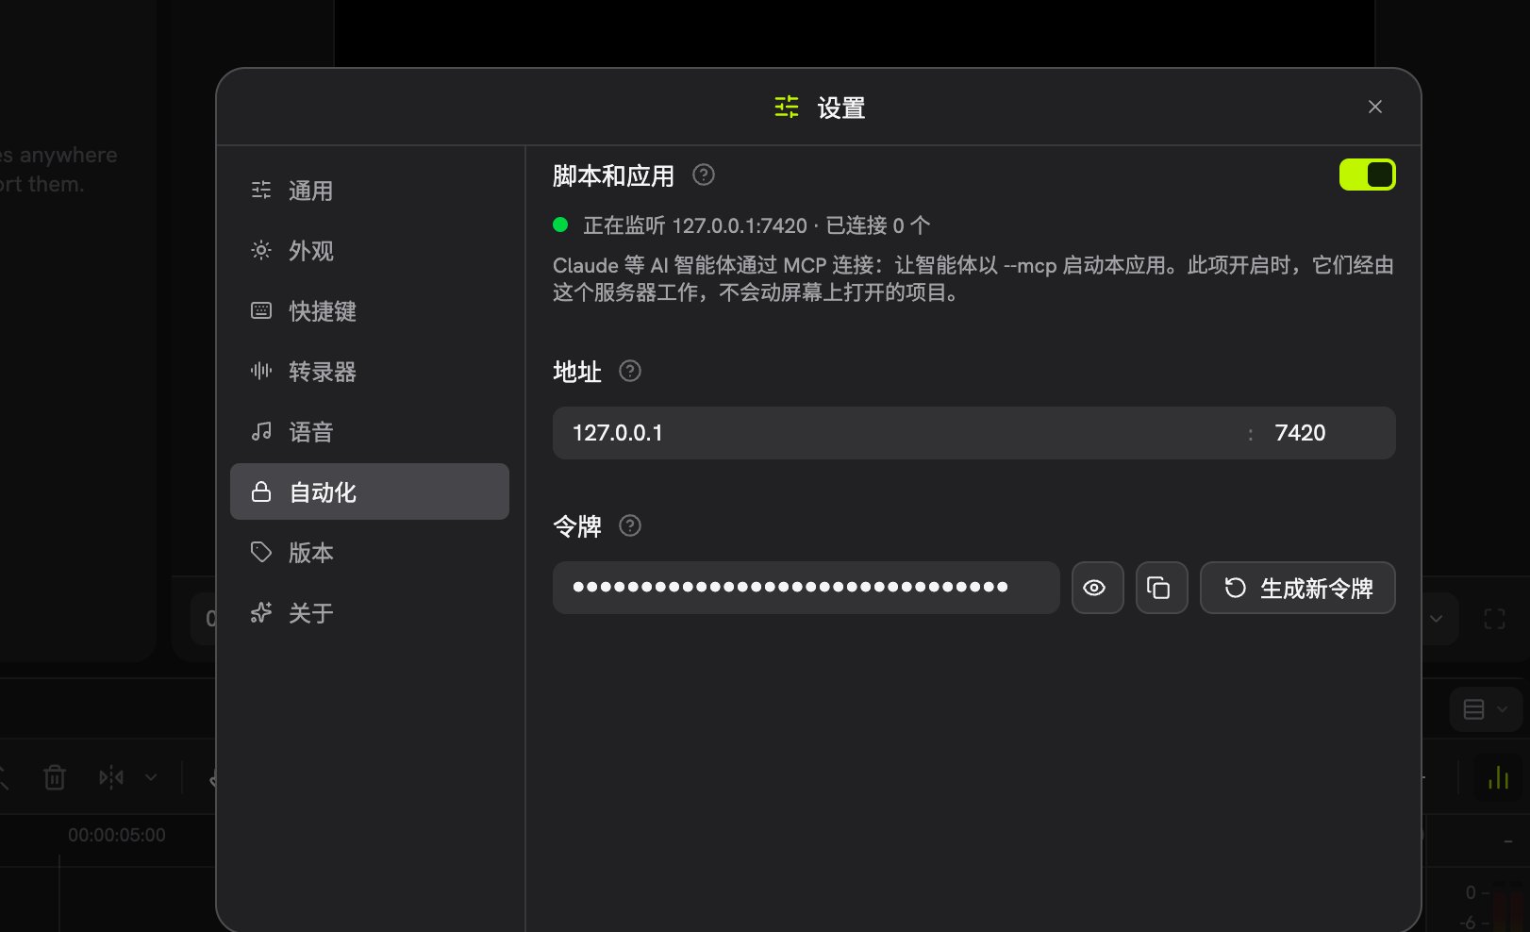Open the 通用 settings section
Image resolution: width=1530 pixels, height=932 pixels.
coord(369,191)
